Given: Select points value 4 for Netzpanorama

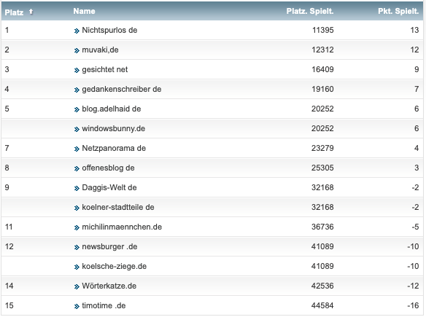Looking at the screenshot, I should [417, 148].
